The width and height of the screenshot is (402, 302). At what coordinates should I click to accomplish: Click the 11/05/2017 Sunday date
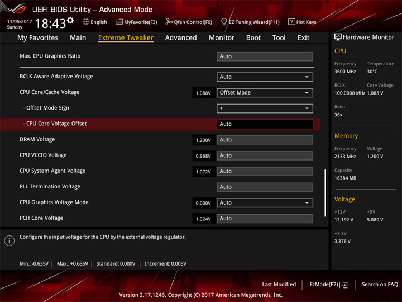(x=19, y=24)
